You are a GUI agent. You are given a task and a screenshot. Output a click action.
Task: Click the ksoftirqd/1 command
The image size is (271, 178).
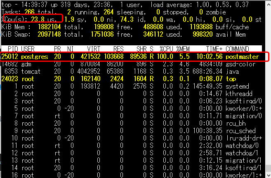pos(244,168)
